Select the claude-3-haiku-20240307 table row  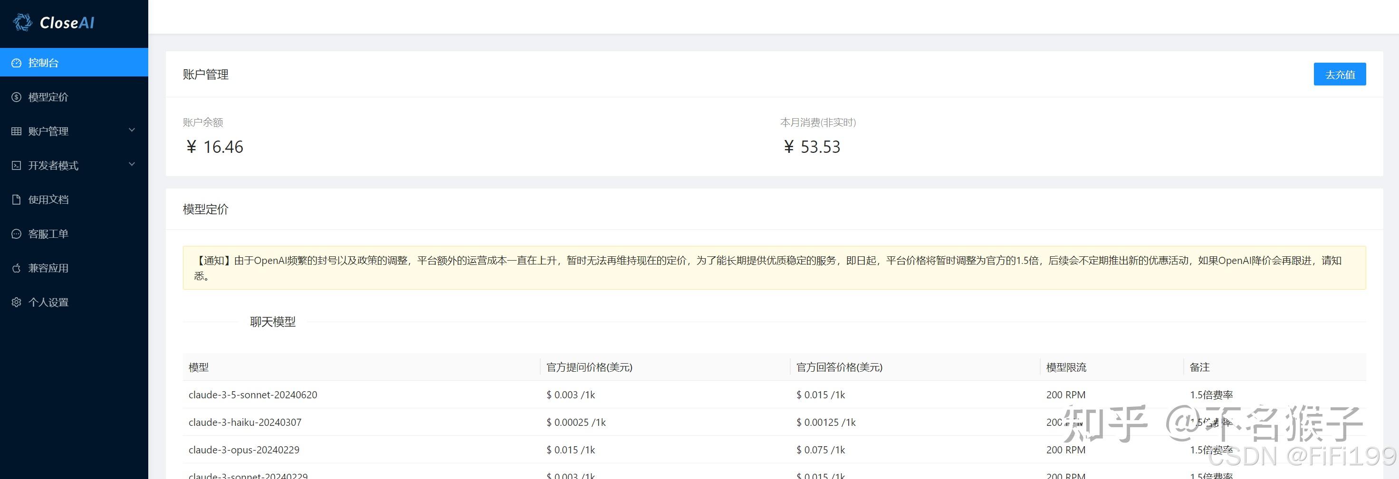coord(245,422)
